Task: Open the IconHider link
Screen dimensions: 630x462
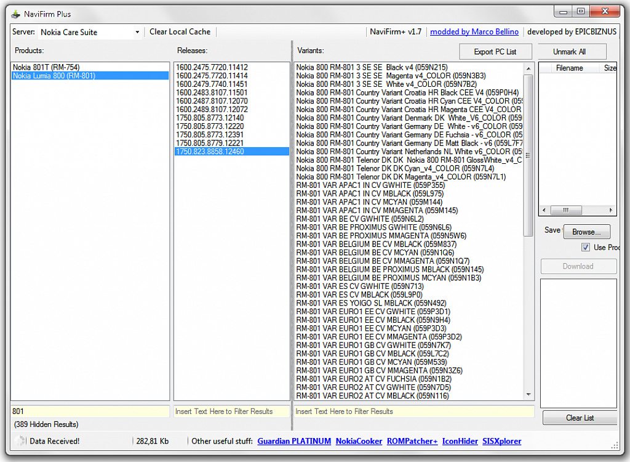Action: 460,441
